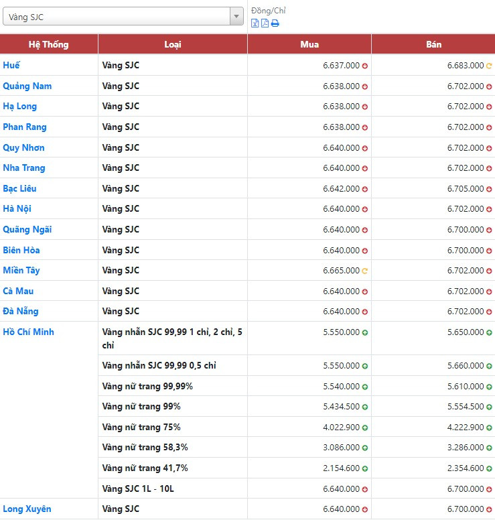Click the green up icon next to 5.434.500

click(364, 407)
